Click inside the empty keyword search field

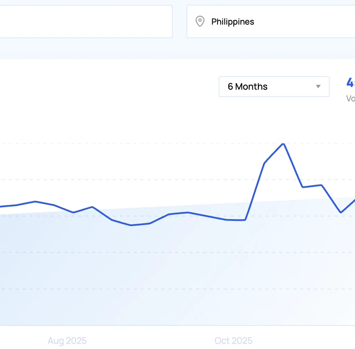pyautogui.click(x=83, y=21)
